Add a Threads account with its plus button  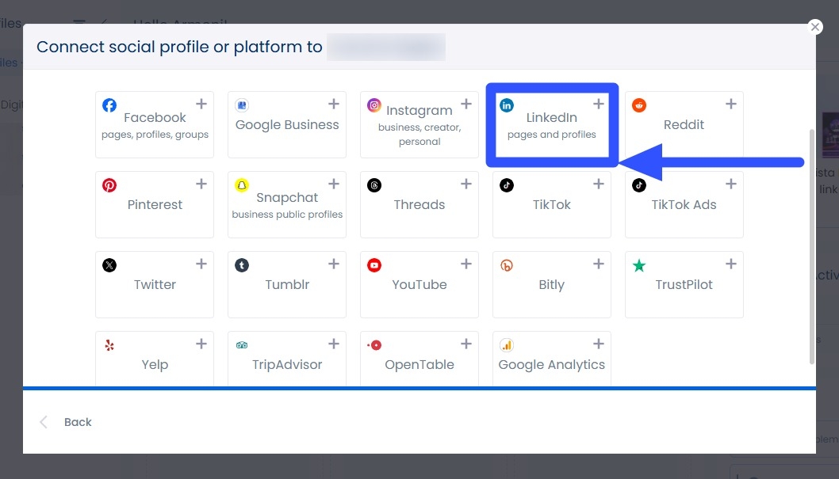click(x=466, y=184)
